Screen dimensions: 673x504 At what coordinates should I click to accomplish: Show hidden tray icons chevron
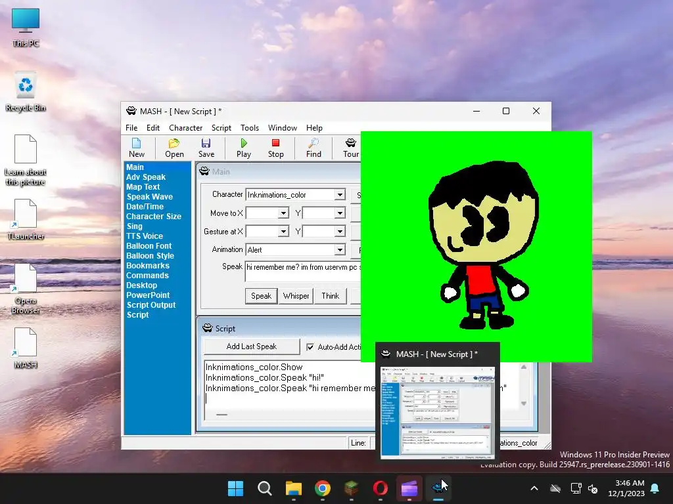(534, 488)
